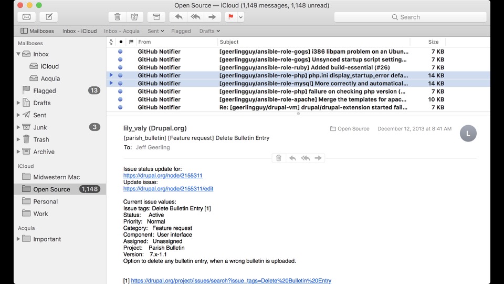The width and height of the screenshot is (504, 284).
Task: Switch to Inbox - Acquia favorite
Action: [x=121, y=31]
